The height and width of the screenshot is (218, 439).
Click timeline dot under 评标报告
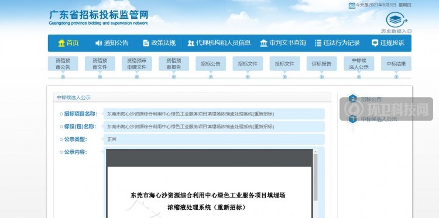(322, 77)
